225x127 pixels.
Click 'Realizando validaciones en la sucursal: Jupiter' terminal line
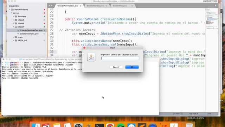(x=28, y=76)
